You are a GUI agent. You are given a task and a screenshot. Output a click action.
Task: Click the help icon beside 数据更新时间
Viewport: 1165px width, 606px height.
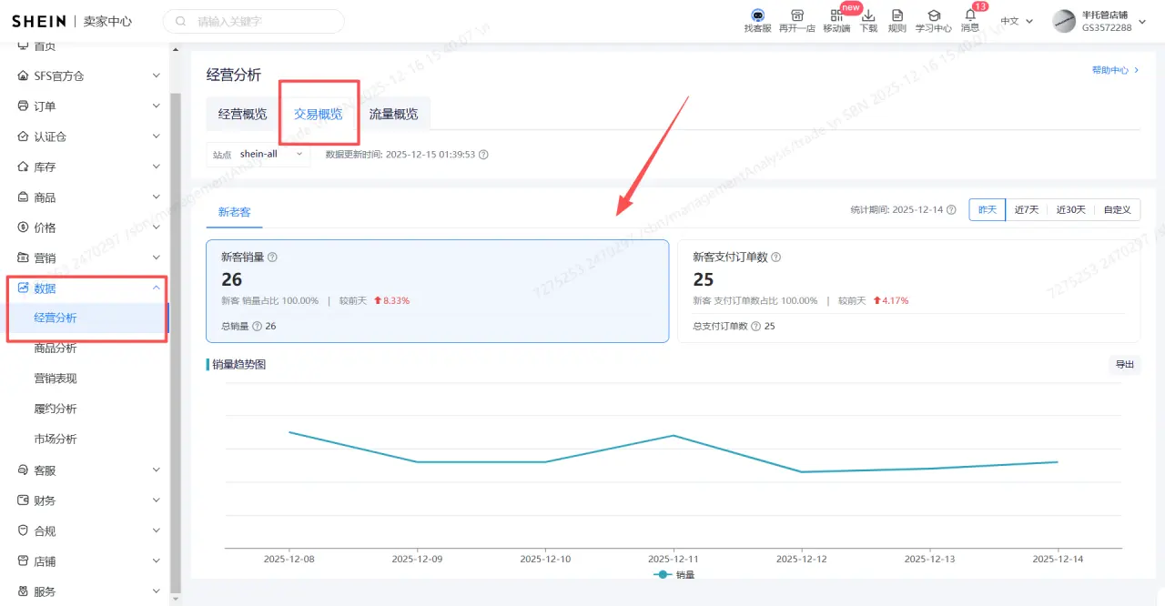click(x=483, y=155)
